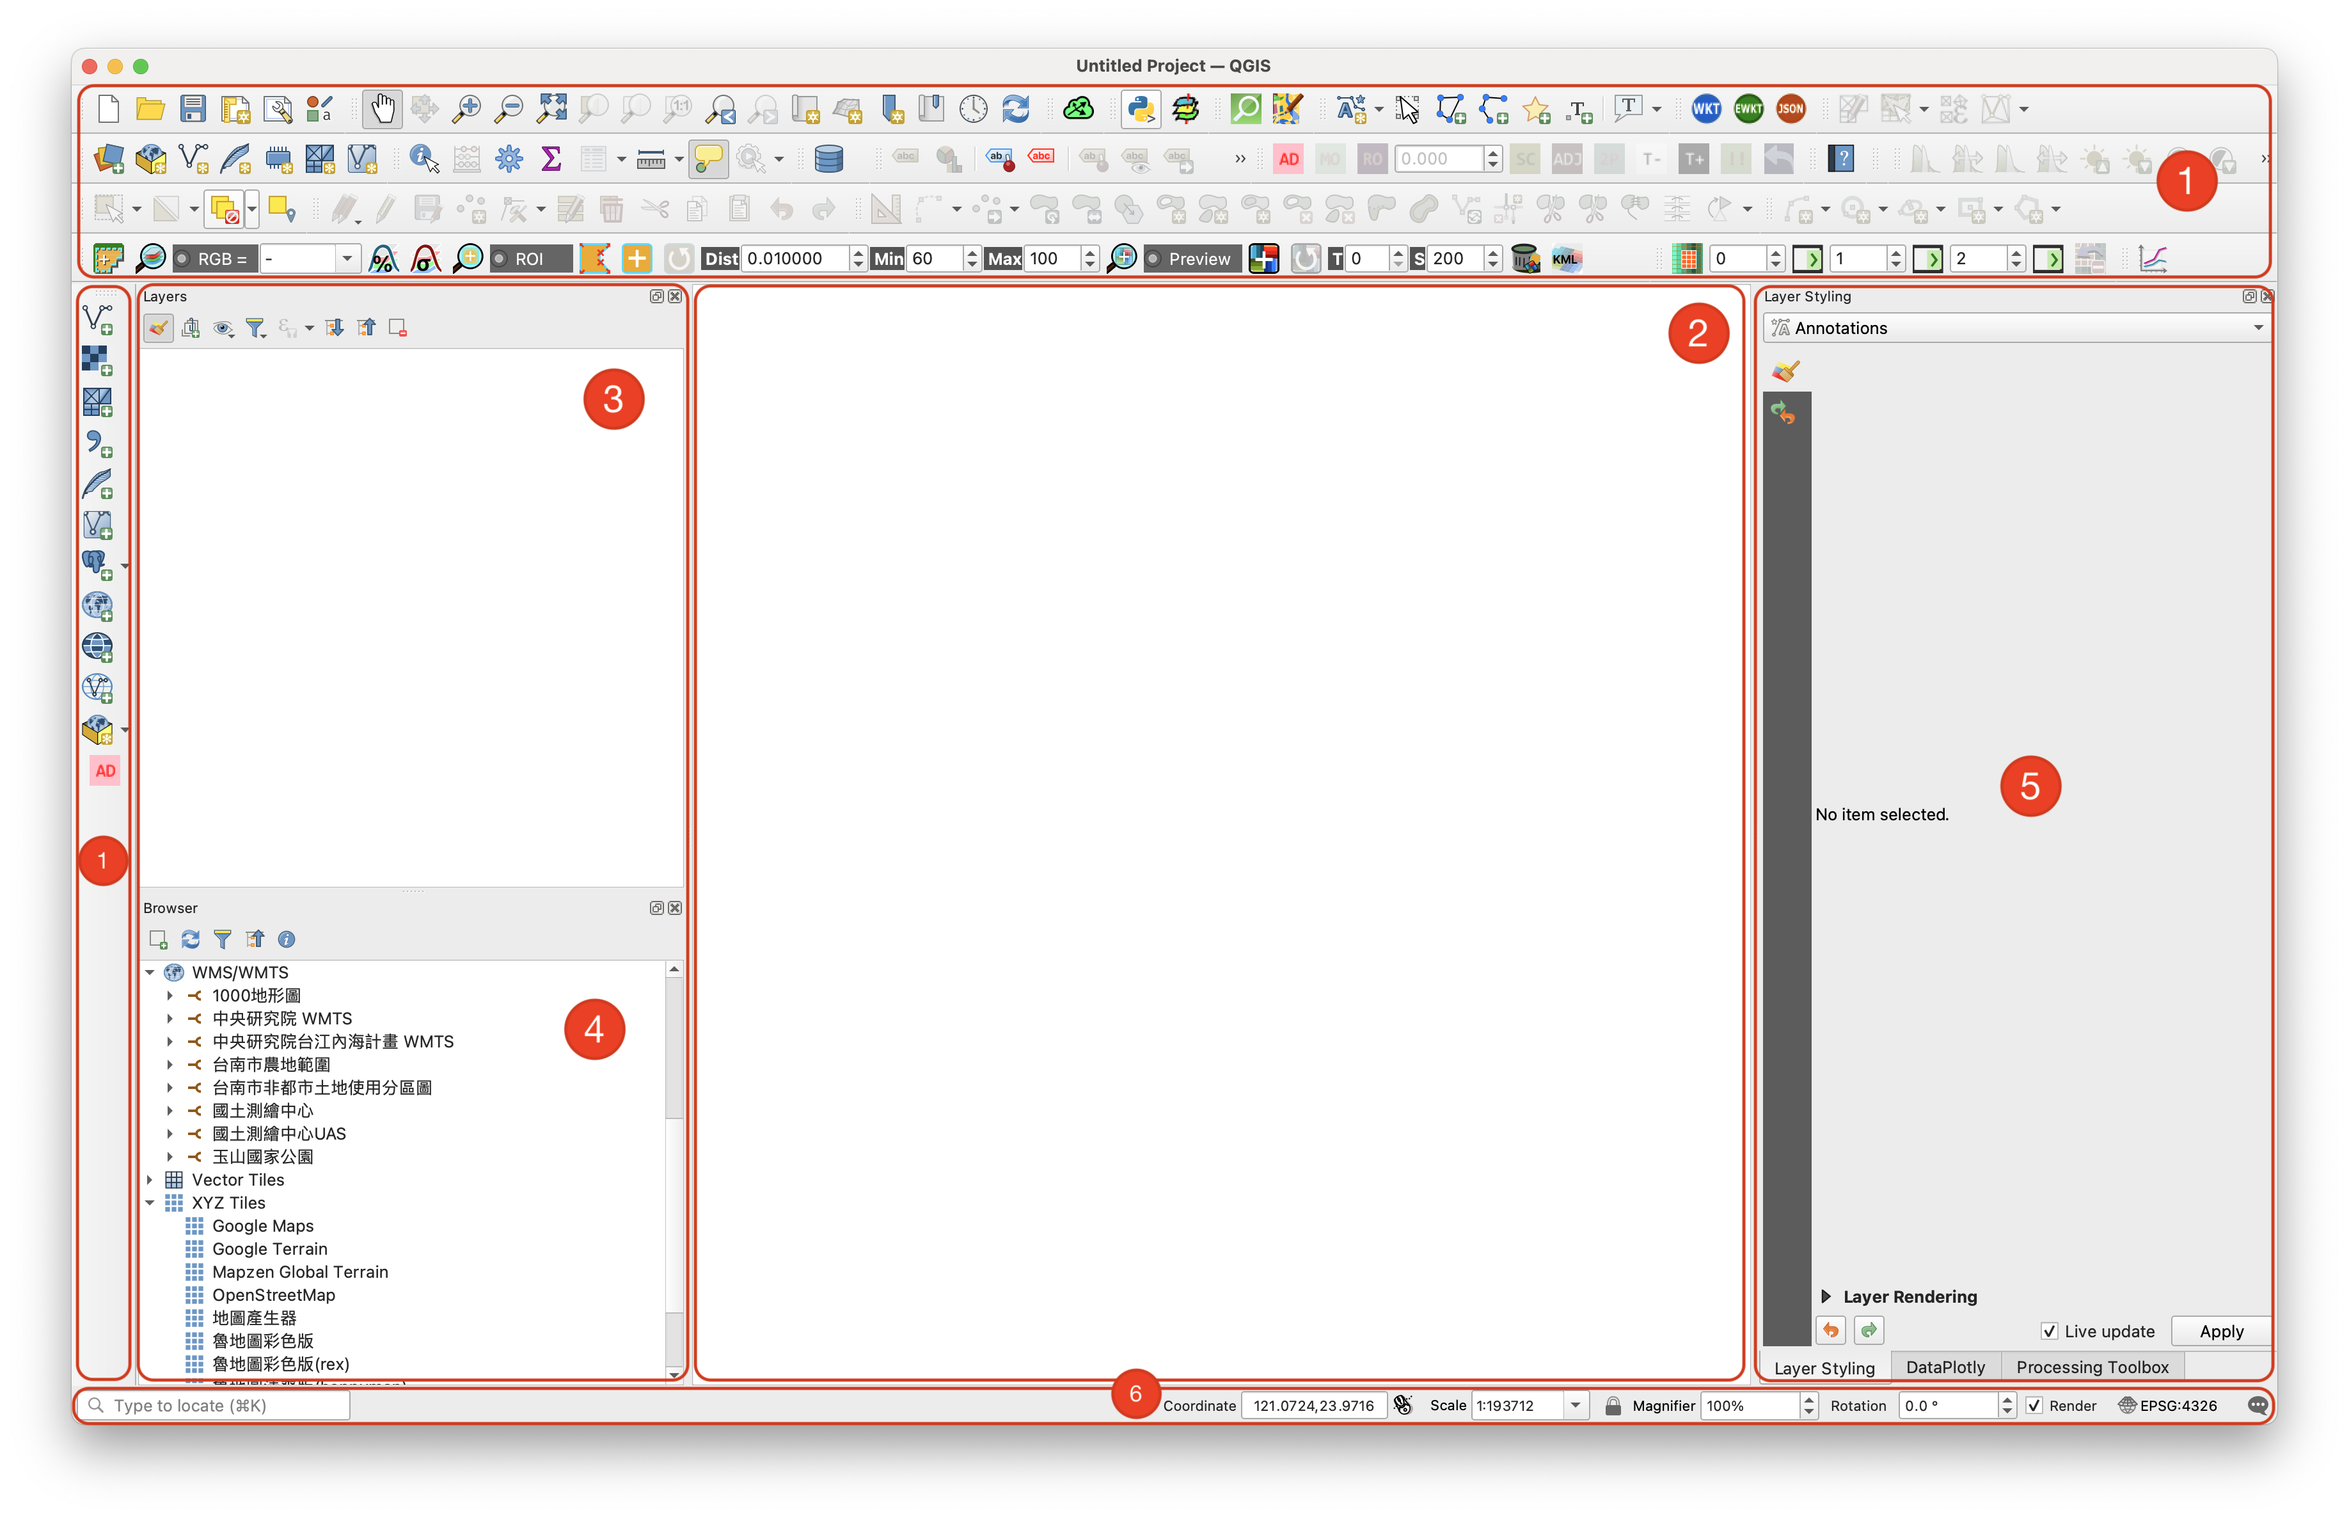Image resolution: width=2349 pixels, height=1519 pixels.
Task: Click the EPSG:4326 CRS button
Action: point(2167,1406)
